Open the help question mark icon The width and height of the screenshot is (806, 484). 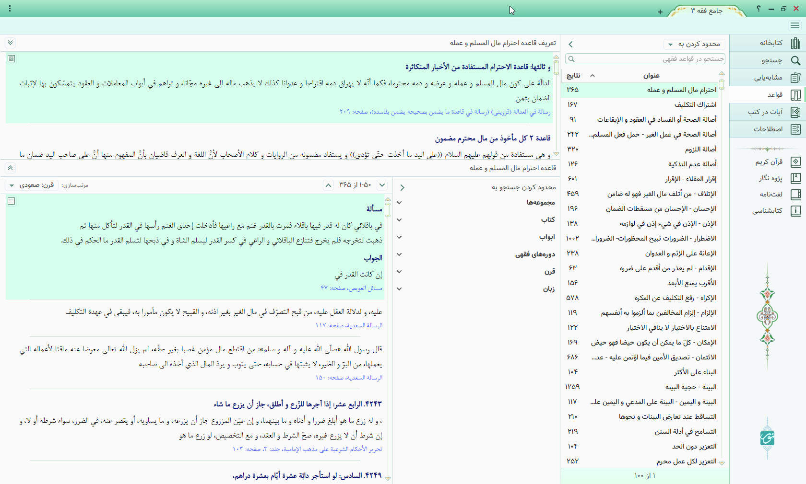pos(759,9)
